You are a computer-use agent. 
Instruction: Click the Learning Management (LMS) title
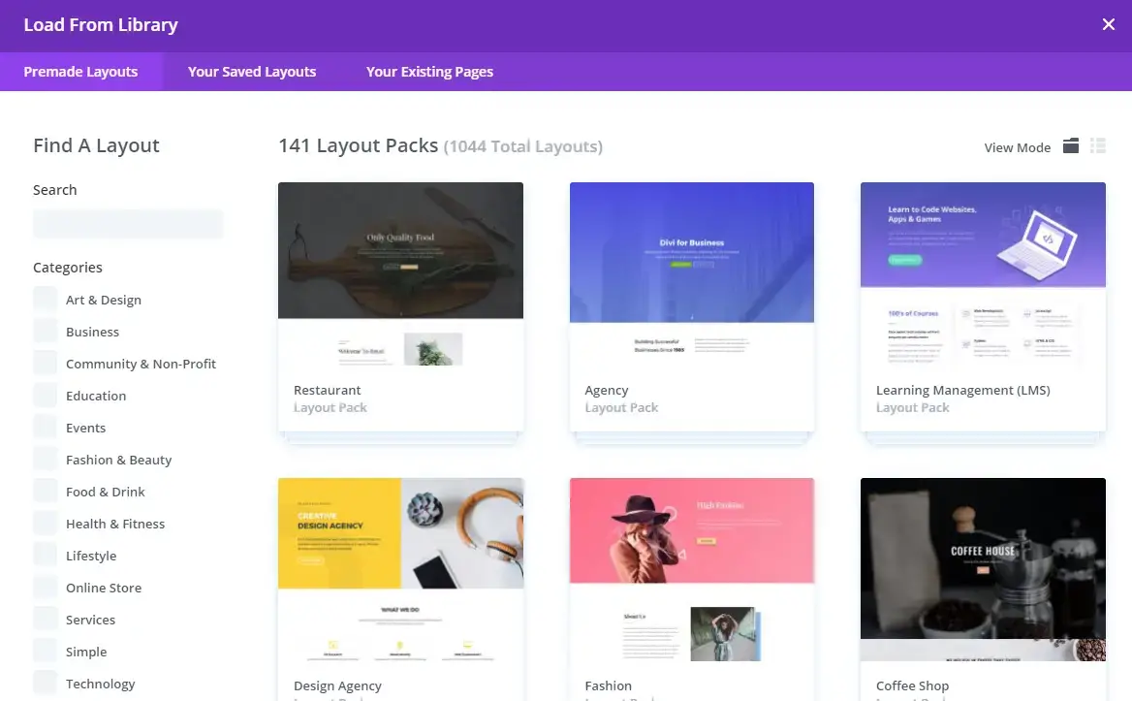(963, 391)
